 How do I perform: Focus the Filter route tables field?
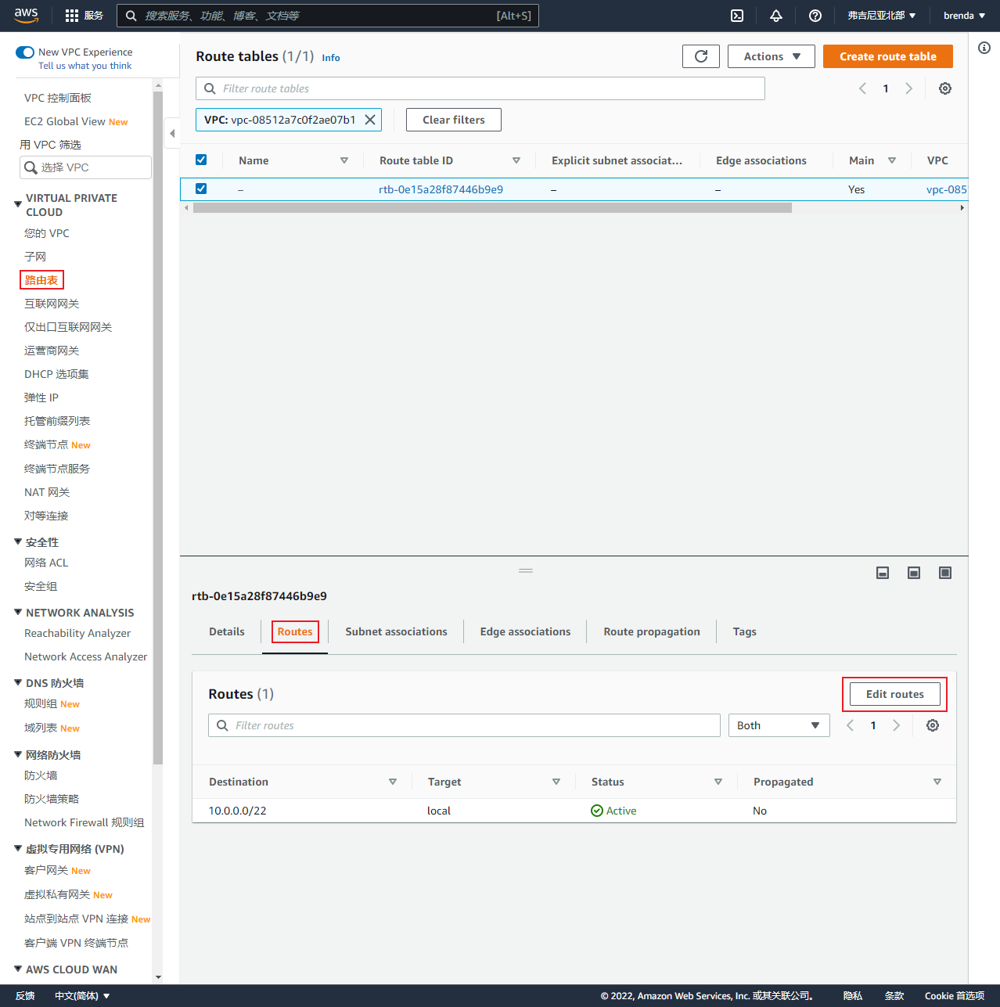tap(480, 88)
